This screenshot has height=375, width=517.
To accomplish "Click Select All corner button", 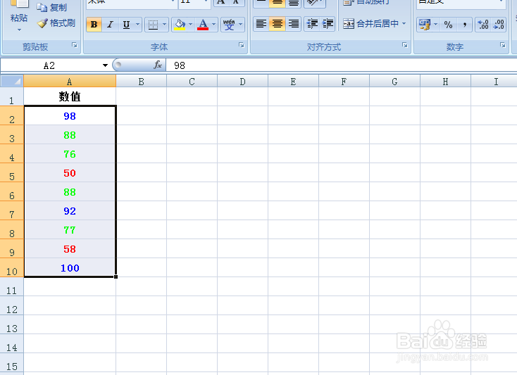I will (x=12, y=81).
